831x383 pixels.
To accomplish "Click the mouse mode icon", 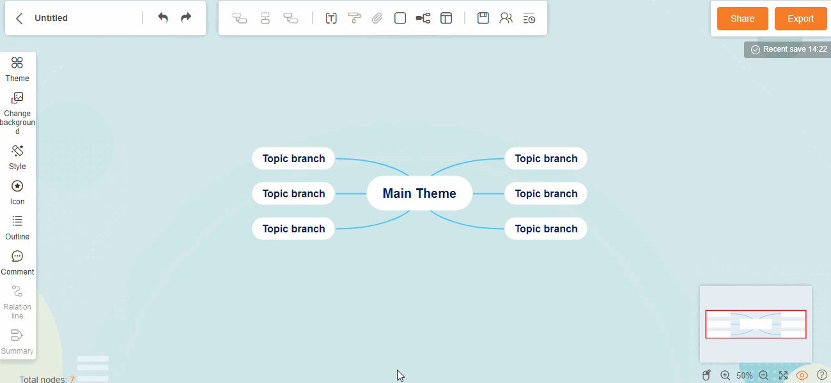I will 706,375.
